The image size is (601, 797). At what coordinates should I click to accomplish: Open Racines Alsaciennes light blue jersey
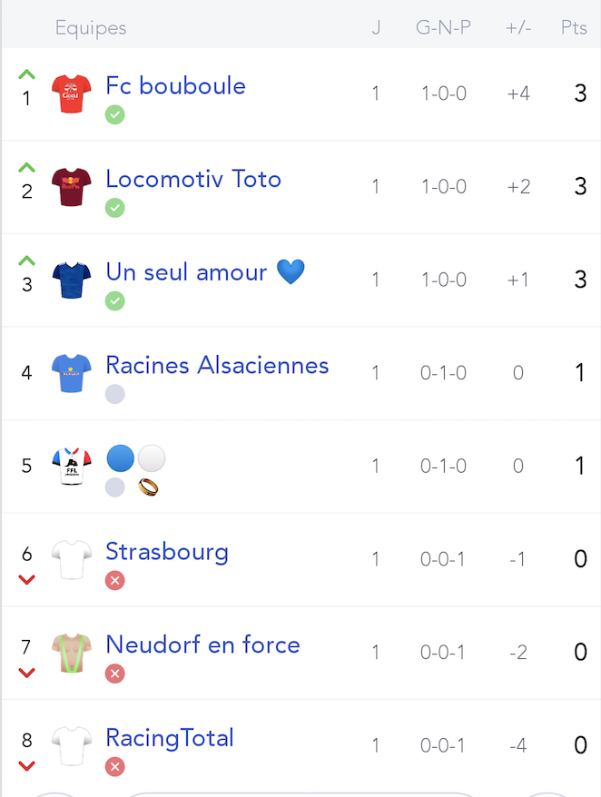pos(71,373)
